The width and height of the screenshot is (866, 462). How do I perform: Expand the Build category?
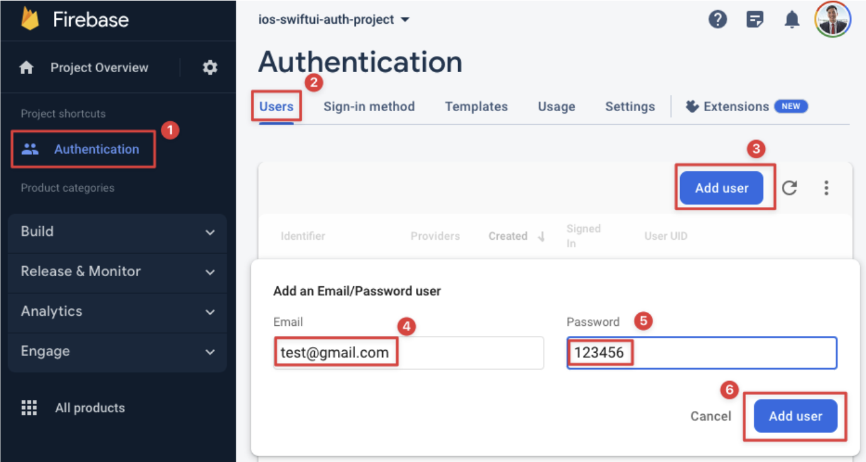117,232
